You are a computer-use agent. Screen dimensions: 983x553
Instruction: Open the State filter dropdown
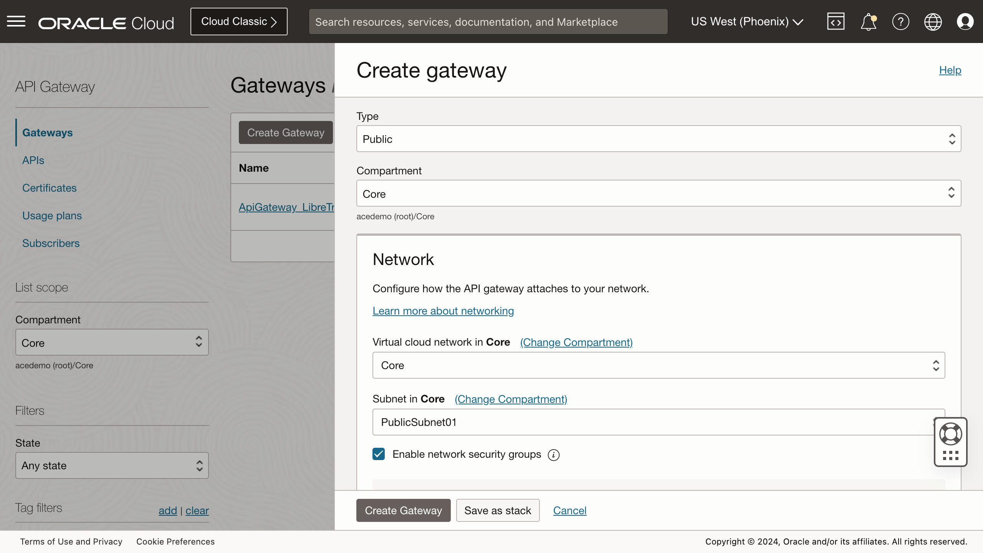[112, 465]
